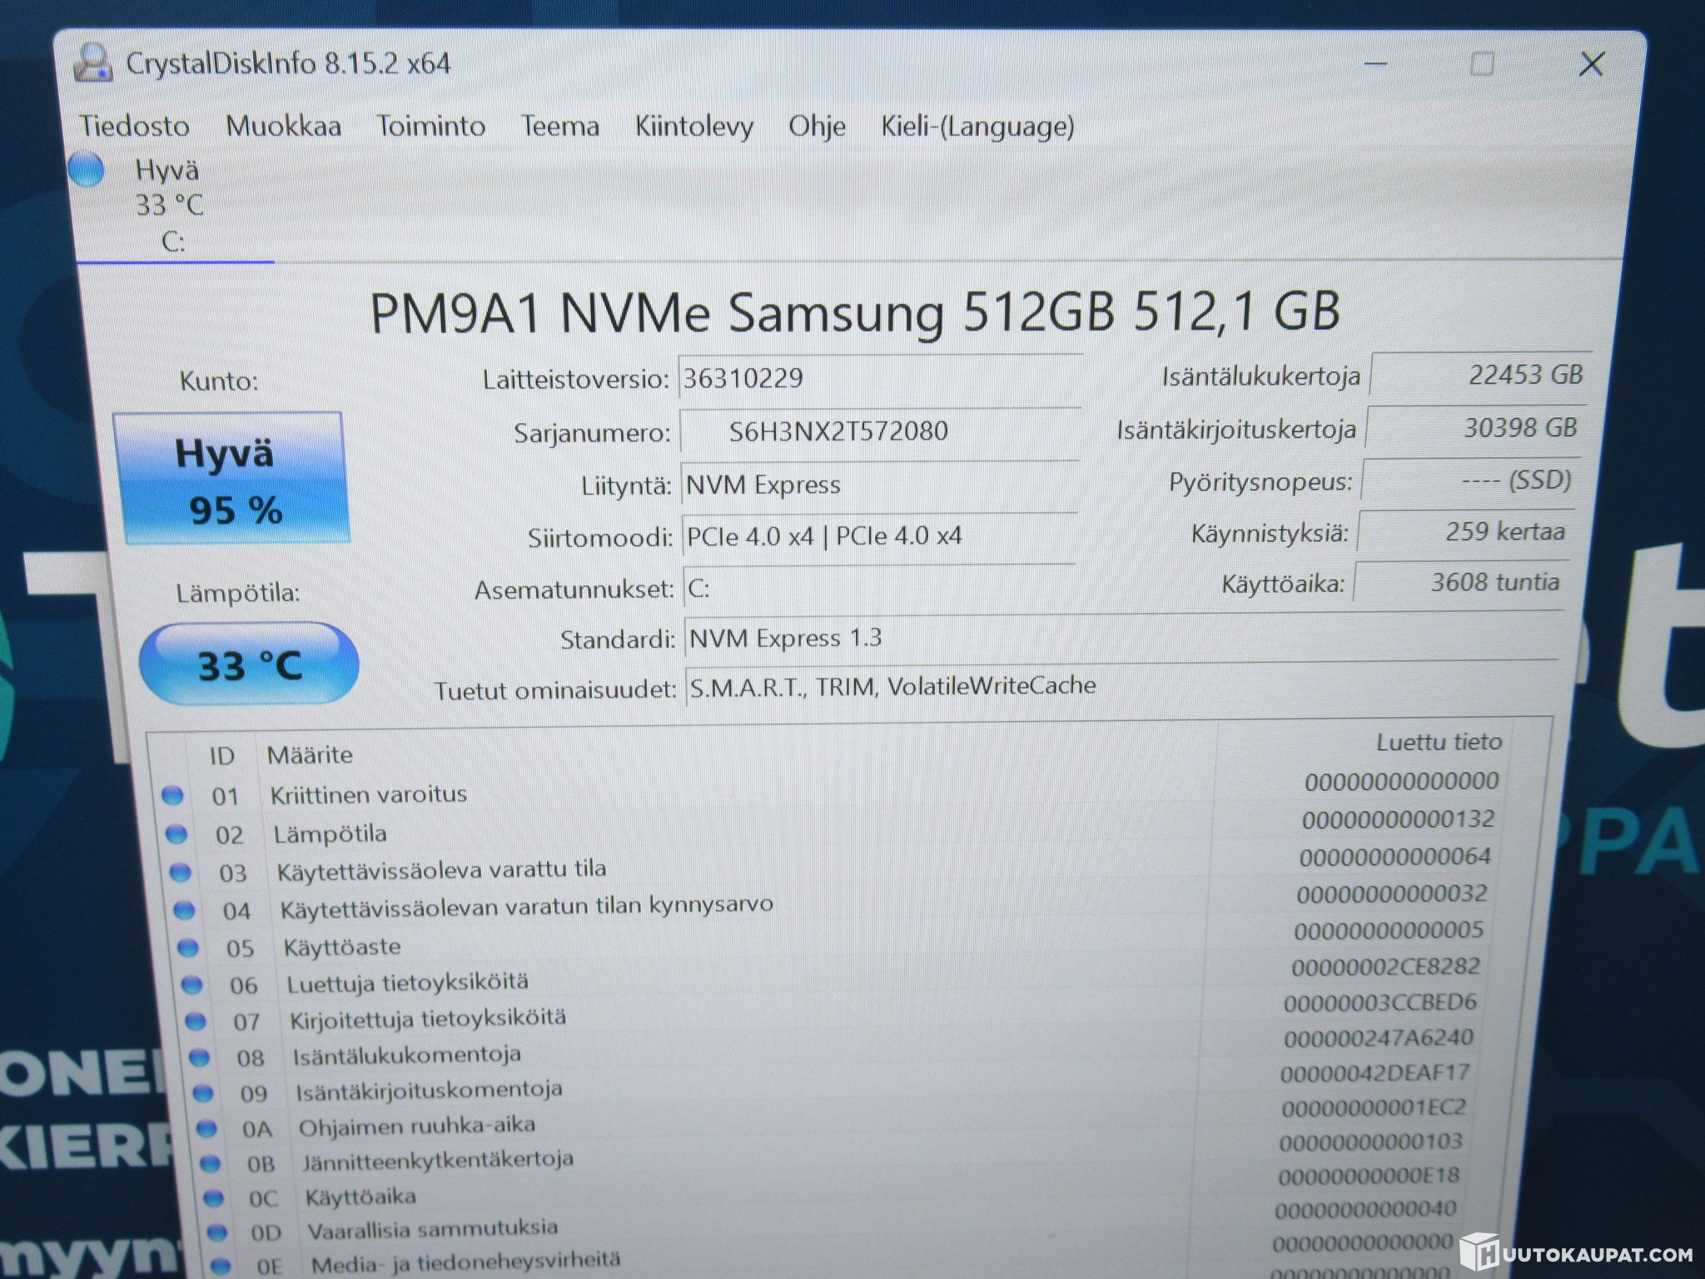
Task: Click status dot for Isäntäkirjoituskomentoja row
Action: click(203, 1092)
